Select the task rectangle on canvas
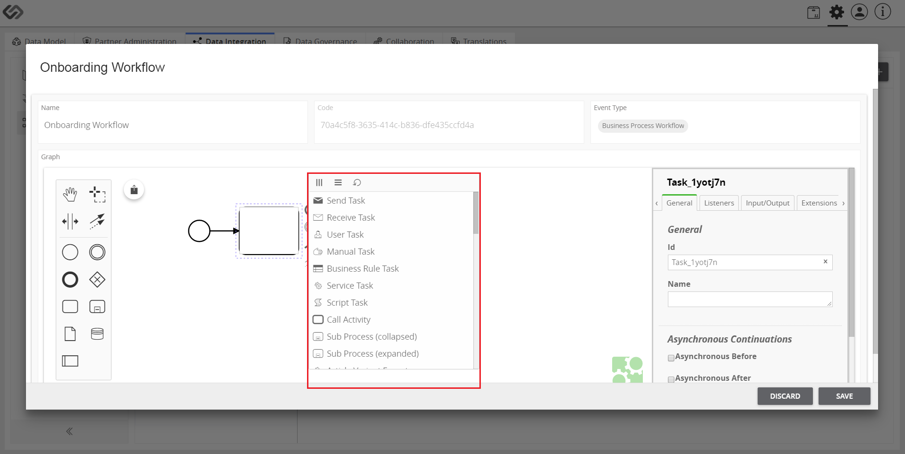The image size is (905, 454). (x=269, y=231)
